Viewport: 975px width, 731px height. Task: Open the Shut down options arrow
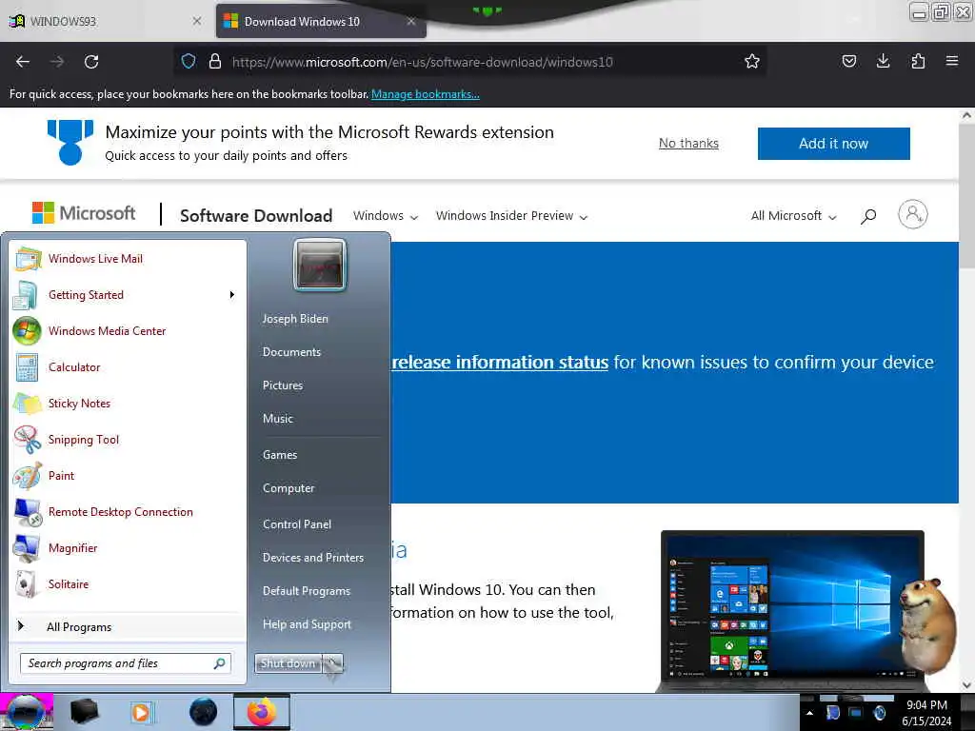(x=332, y=663)
